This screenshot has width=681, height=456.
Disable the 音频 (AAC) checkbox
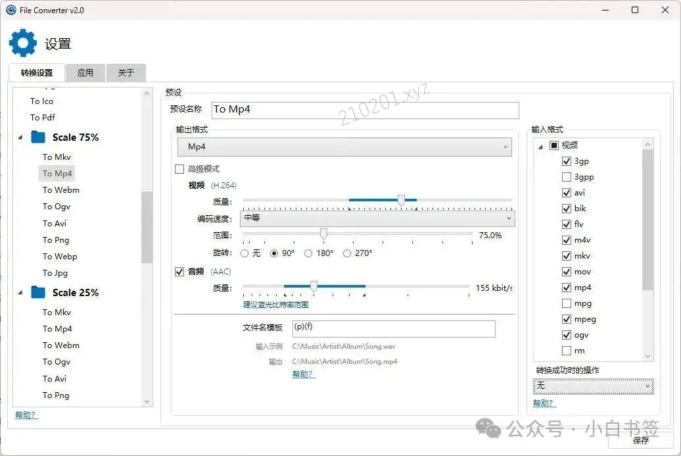[x=179, y=272]
